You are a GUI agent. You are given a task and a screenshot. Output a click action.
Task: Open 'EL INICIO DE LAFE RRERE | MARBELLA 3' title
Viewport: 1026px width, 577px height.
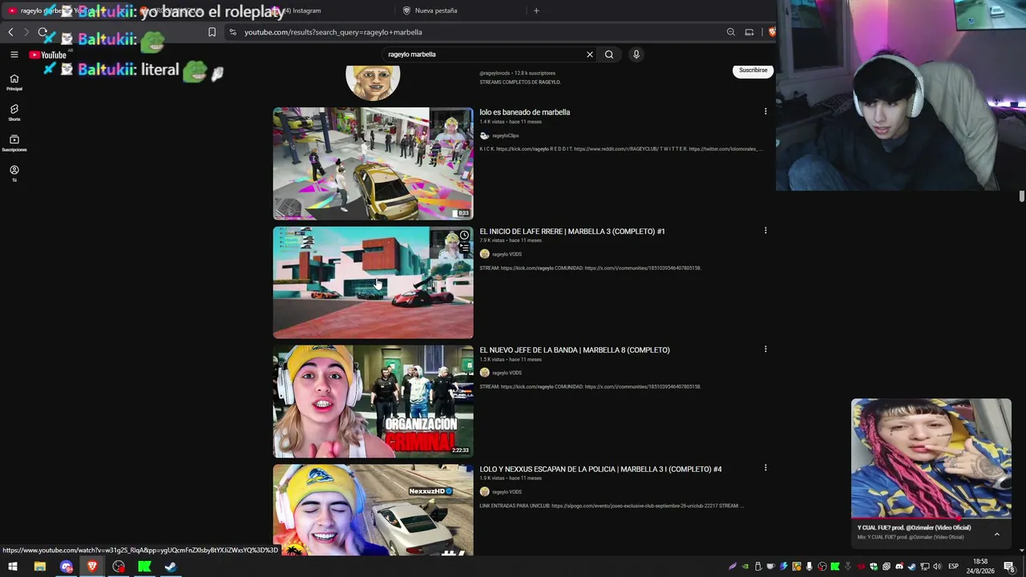(572, 232)
